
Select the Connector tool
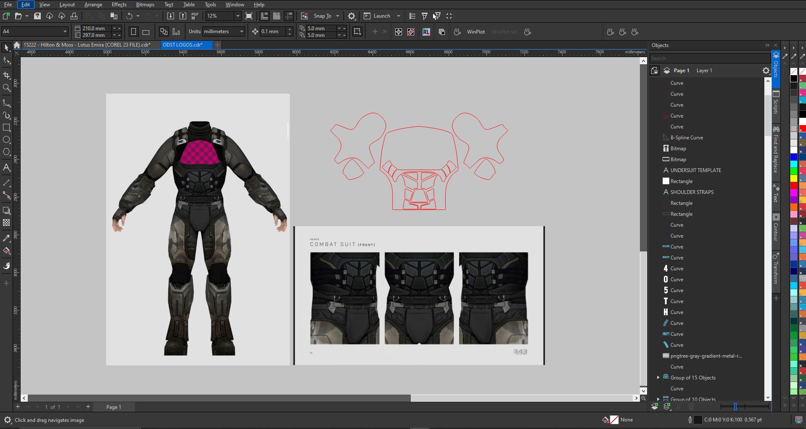6,195
